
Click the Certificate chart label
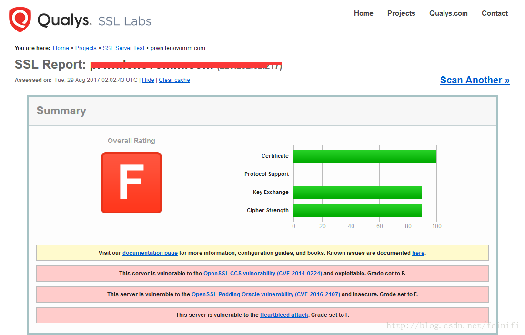tap(275, 156)
